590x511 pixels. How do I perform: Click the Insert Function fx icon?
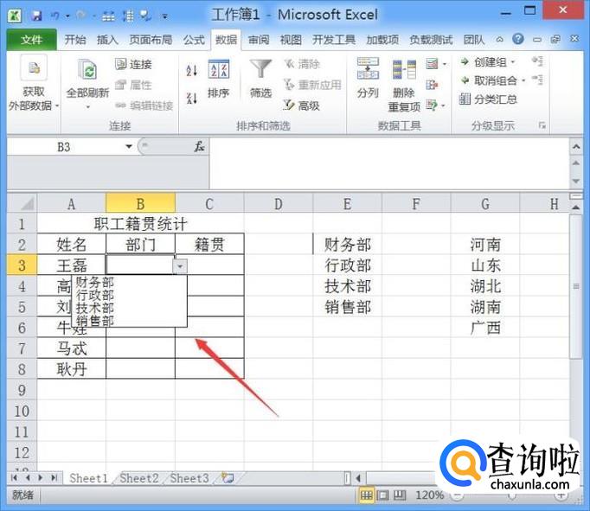click(x=199, y=147)
